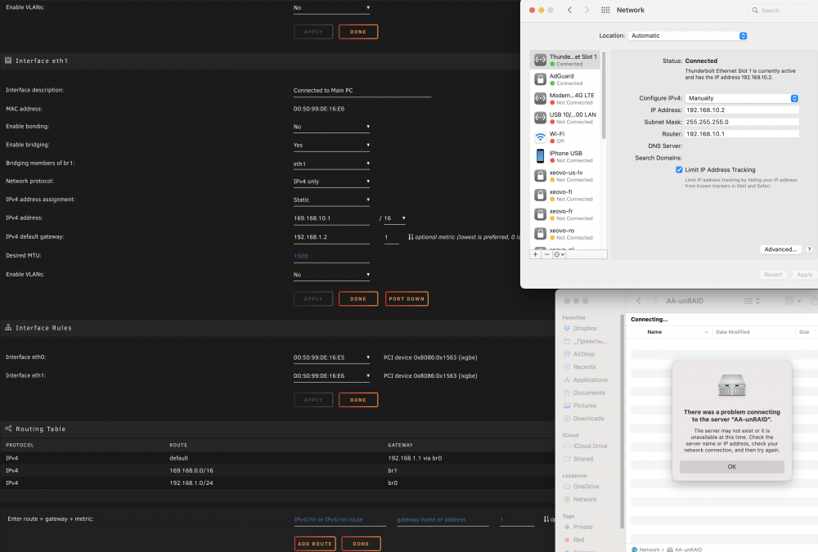818x552 pixels.
Task: Open Dropbox in Finder sidebar
Action: click(x=585, y=329)
